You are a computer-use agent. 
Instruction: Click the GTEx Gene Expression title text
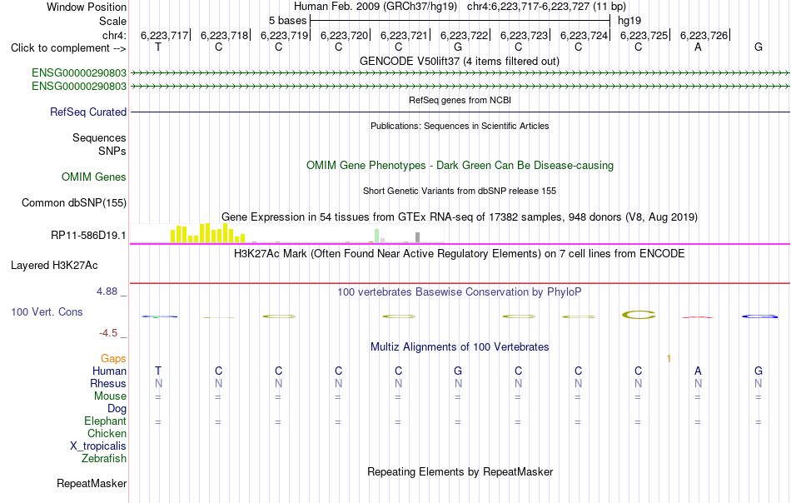coord(460,217)
